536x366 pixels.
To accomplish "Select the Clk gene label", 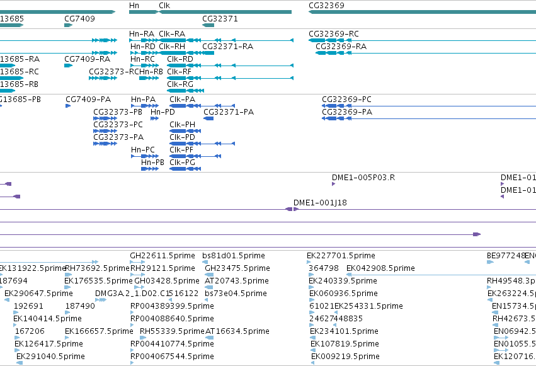I will tap(164, 6).
